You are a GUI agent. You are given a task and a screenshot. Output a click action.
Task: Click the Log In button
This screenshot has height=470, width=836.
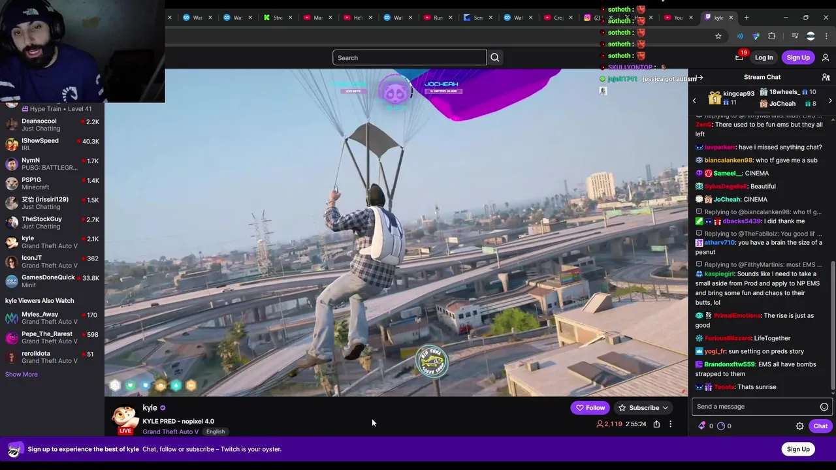pos(764,57)
